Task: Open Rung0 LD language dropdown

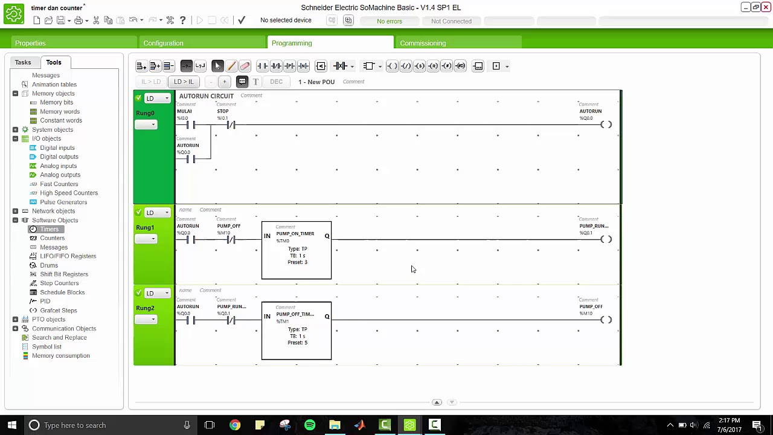Action: [x=158, y=98]
